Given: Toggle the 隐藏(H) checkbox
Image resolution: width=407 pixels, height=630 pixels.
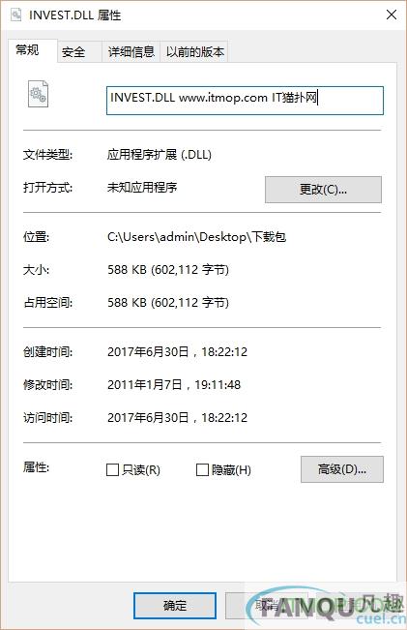Looking at the screenshot, I should tap(202, 469).
